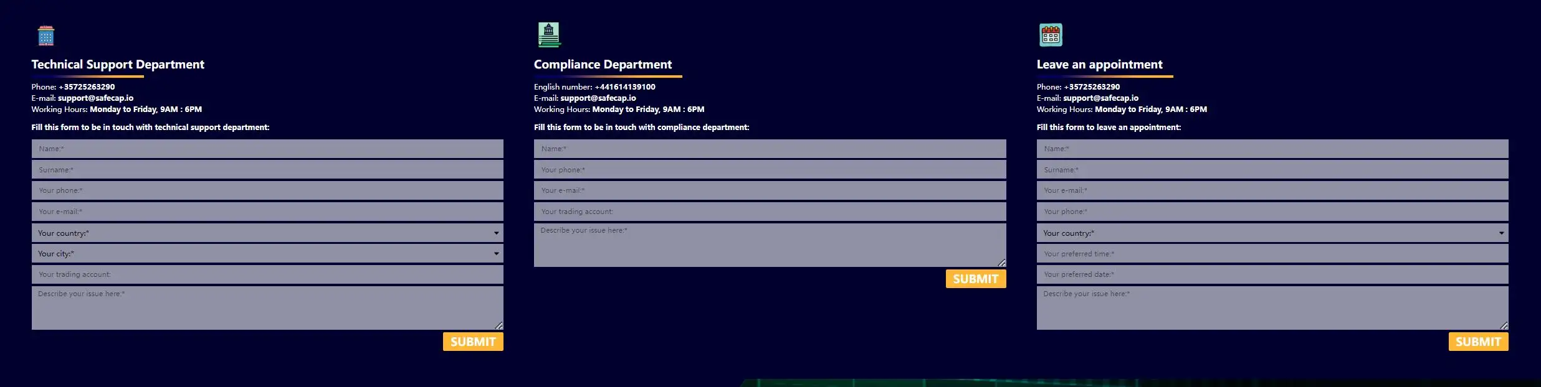The image size is (1541, 387).
Task: Click Your preferred time field
Action: point(1272,253)
